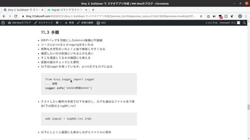Image resolution: width=250 pixels, height=140 pixels.
Task: Click the bullet 変数の値のチェックにも便利
Action: [60, 62]
